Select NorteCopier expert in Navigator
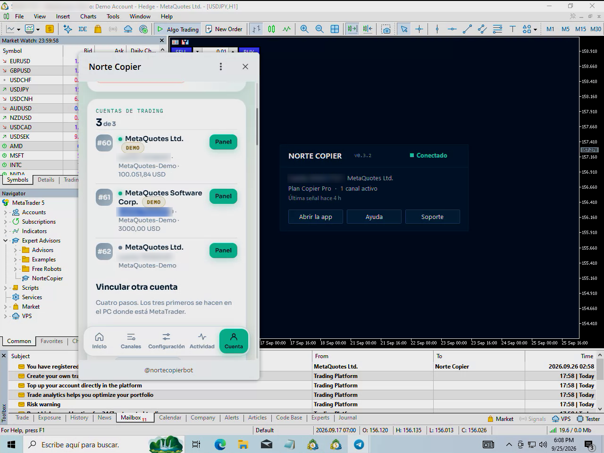The height and width of the screenshot is (453, 604). click(47, 278)
